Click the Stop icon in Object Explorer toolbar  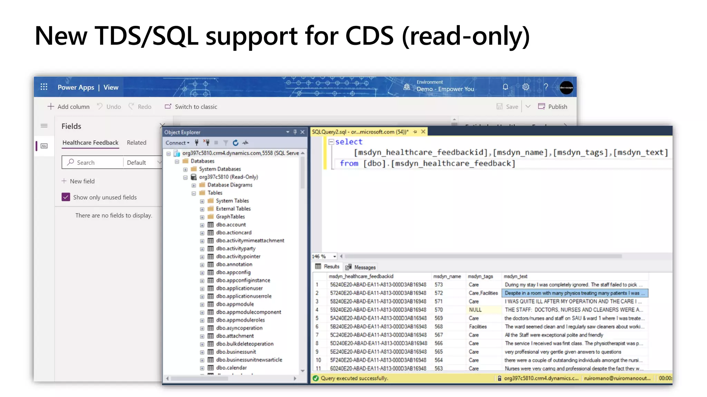click(x=216, y=142)
